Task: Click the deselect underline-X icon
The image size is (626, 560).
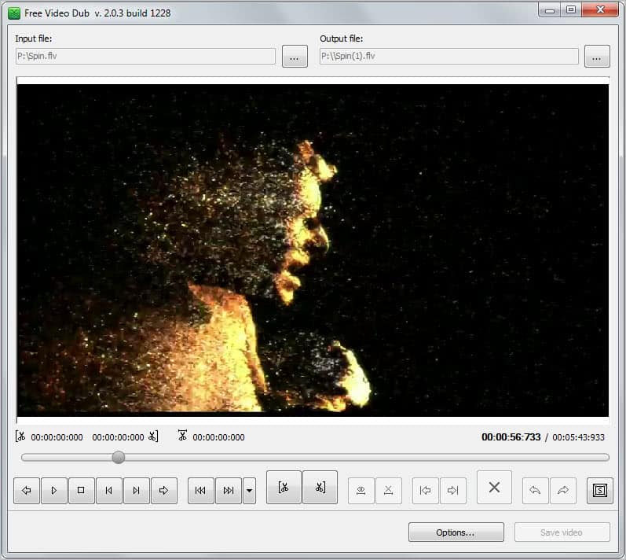Action: coord(389,491)
